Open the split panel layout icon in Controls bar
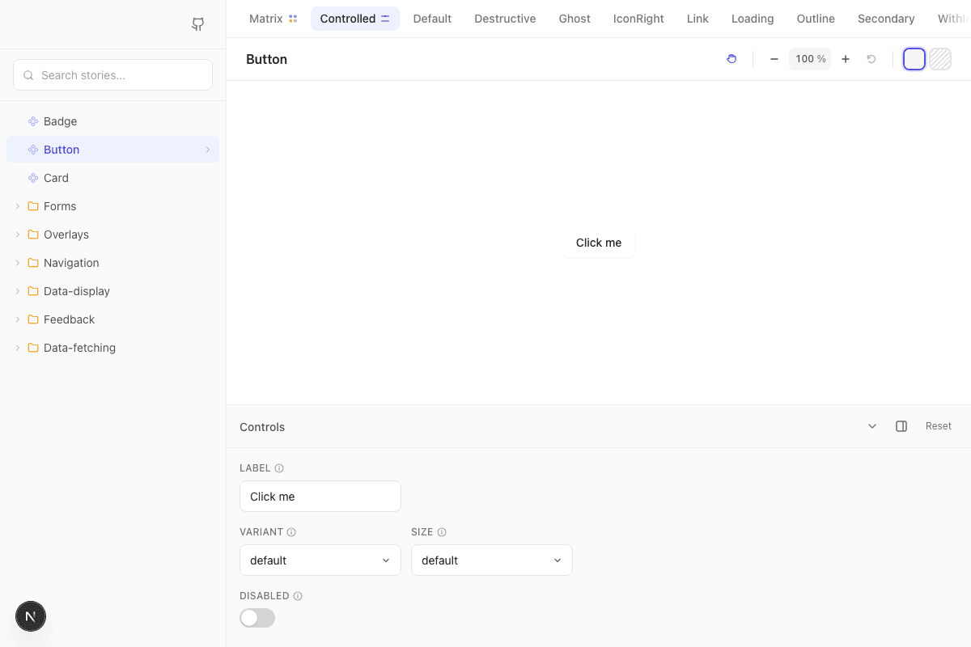The height and width of the screenshot is (647, 971). 901,425
